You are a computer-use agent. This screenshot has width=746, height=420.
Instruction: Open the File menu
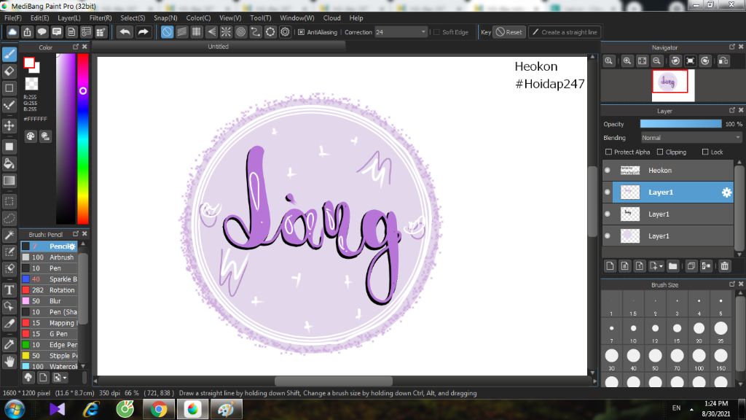(13, 17)
